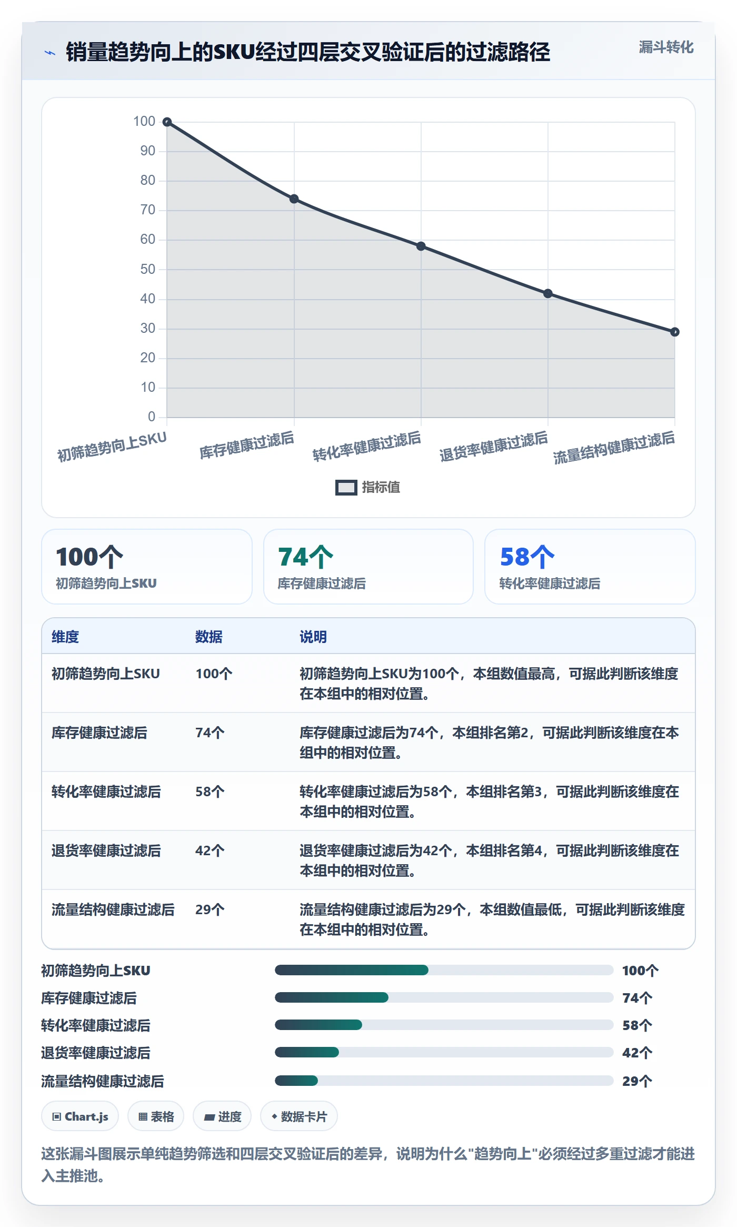The image size is (737, 1227).
Task: Select the chart point at value 100
Action: [x=167, y=122]
